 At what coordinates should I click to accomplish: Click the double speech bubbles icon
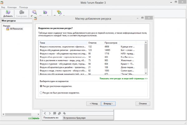[60, 113]
